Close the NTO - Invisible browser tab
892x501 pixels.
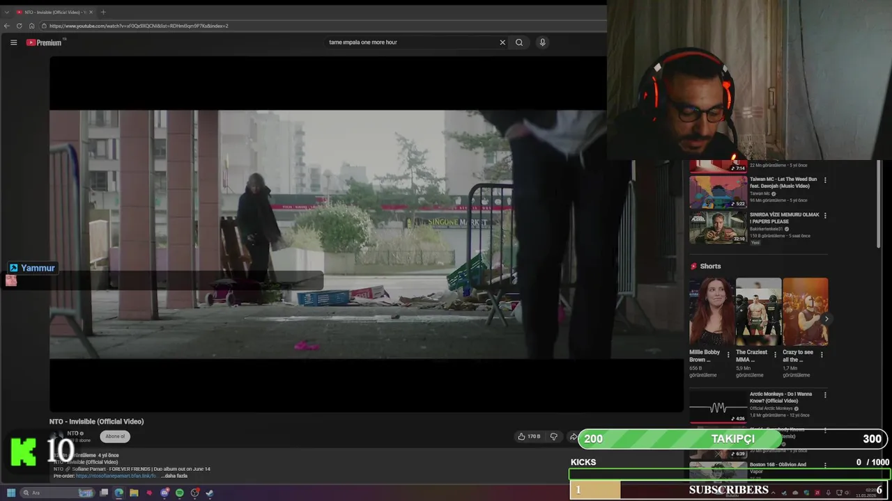coord(91,12)
